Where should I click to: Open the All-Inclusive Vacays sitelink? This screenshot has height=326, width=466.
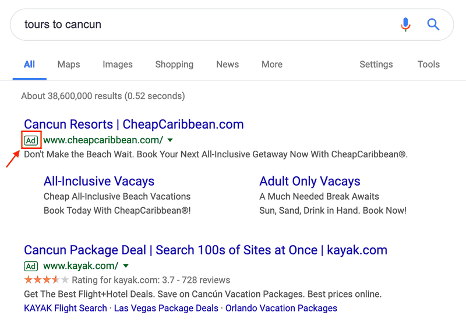pyautogui.click(x=99, y=181)
